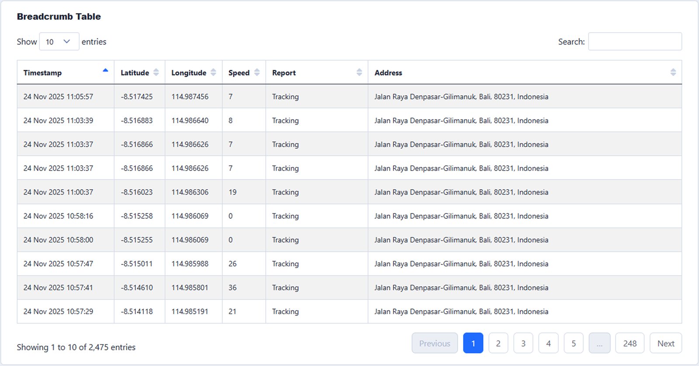The image size is (699, 366).
Task: Open the entries-per-page dropdown
Action: (59, 42)
